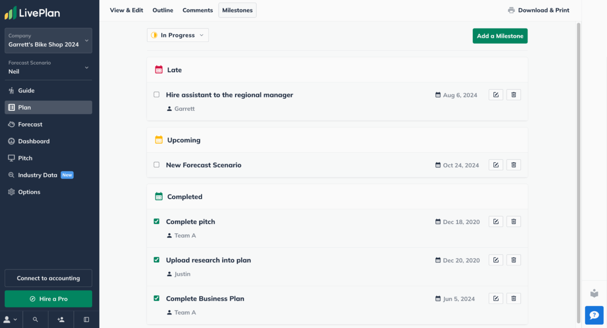
Task: Open the Forecast Scenario dropdown
Action: click(48, 67)
